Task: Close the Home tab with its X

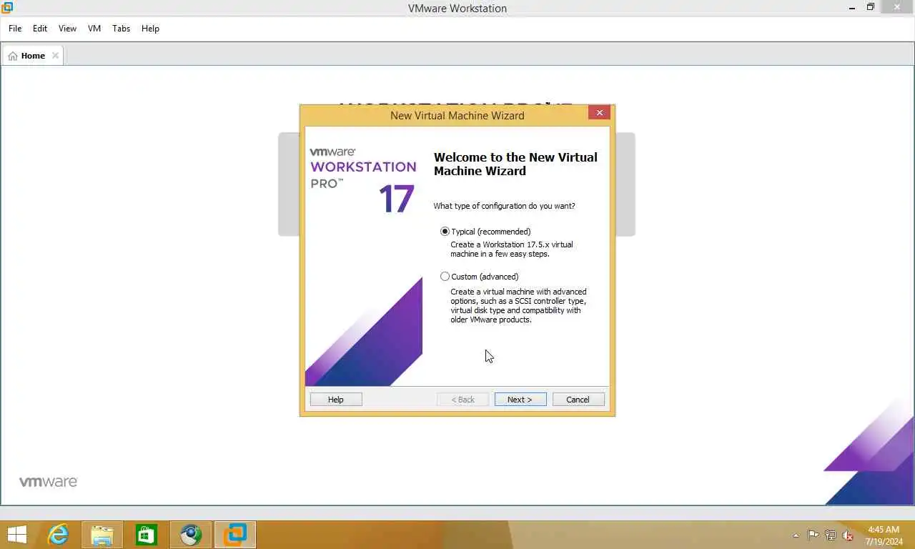Action: click(x=55, y=56)
